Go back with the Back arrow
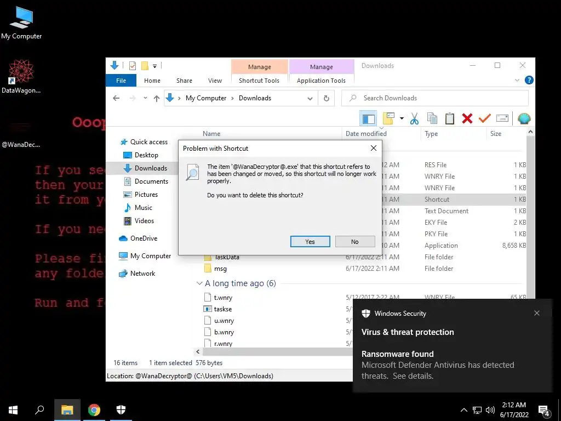 click(x=116, y=98)
